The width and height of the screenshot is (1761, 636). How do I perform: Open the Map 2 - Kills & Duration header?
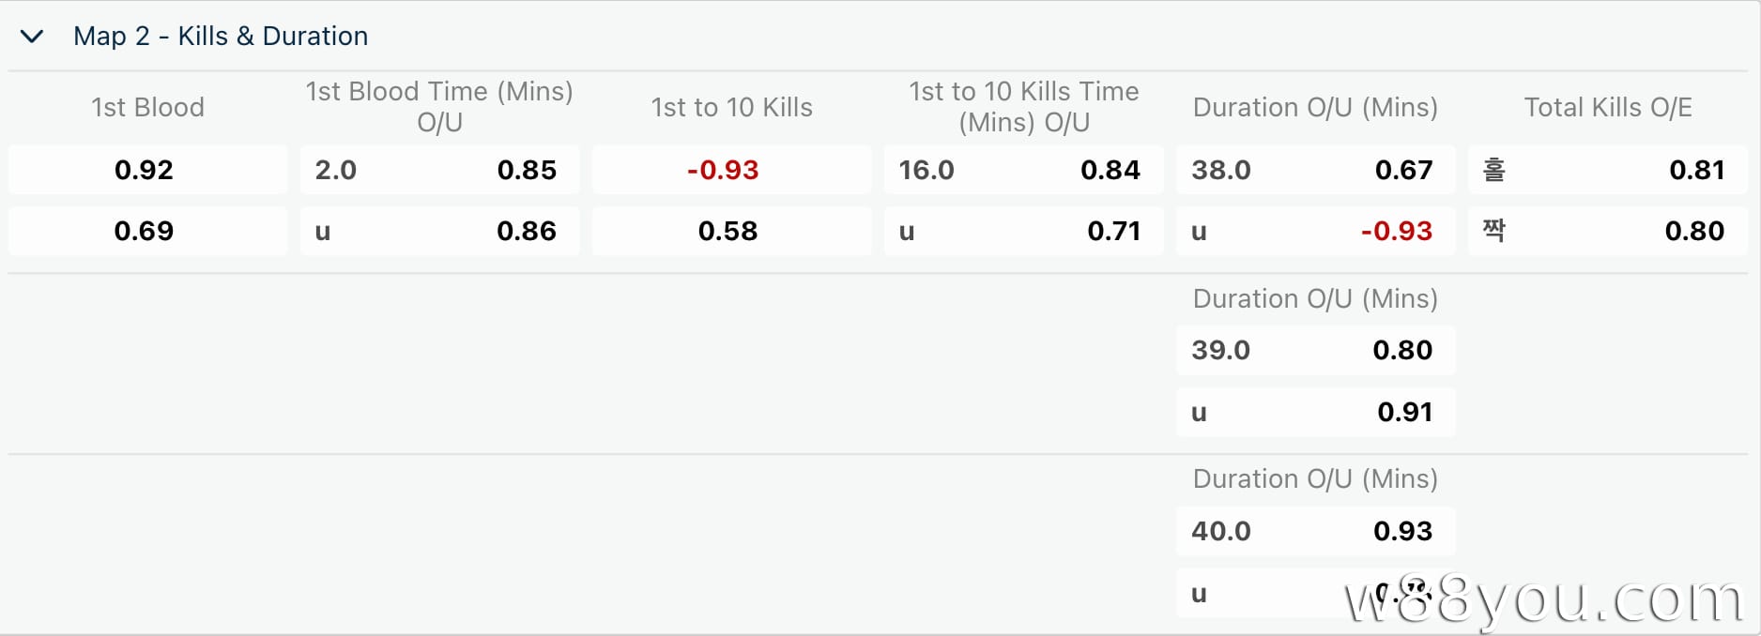point(221,37)
